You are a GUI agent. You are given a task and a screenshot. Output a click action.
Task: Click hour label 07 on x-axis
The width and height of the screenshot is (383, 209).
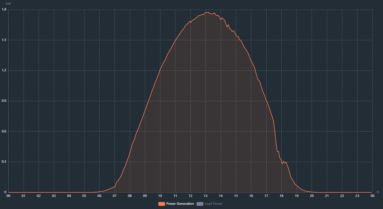point(115,196)
